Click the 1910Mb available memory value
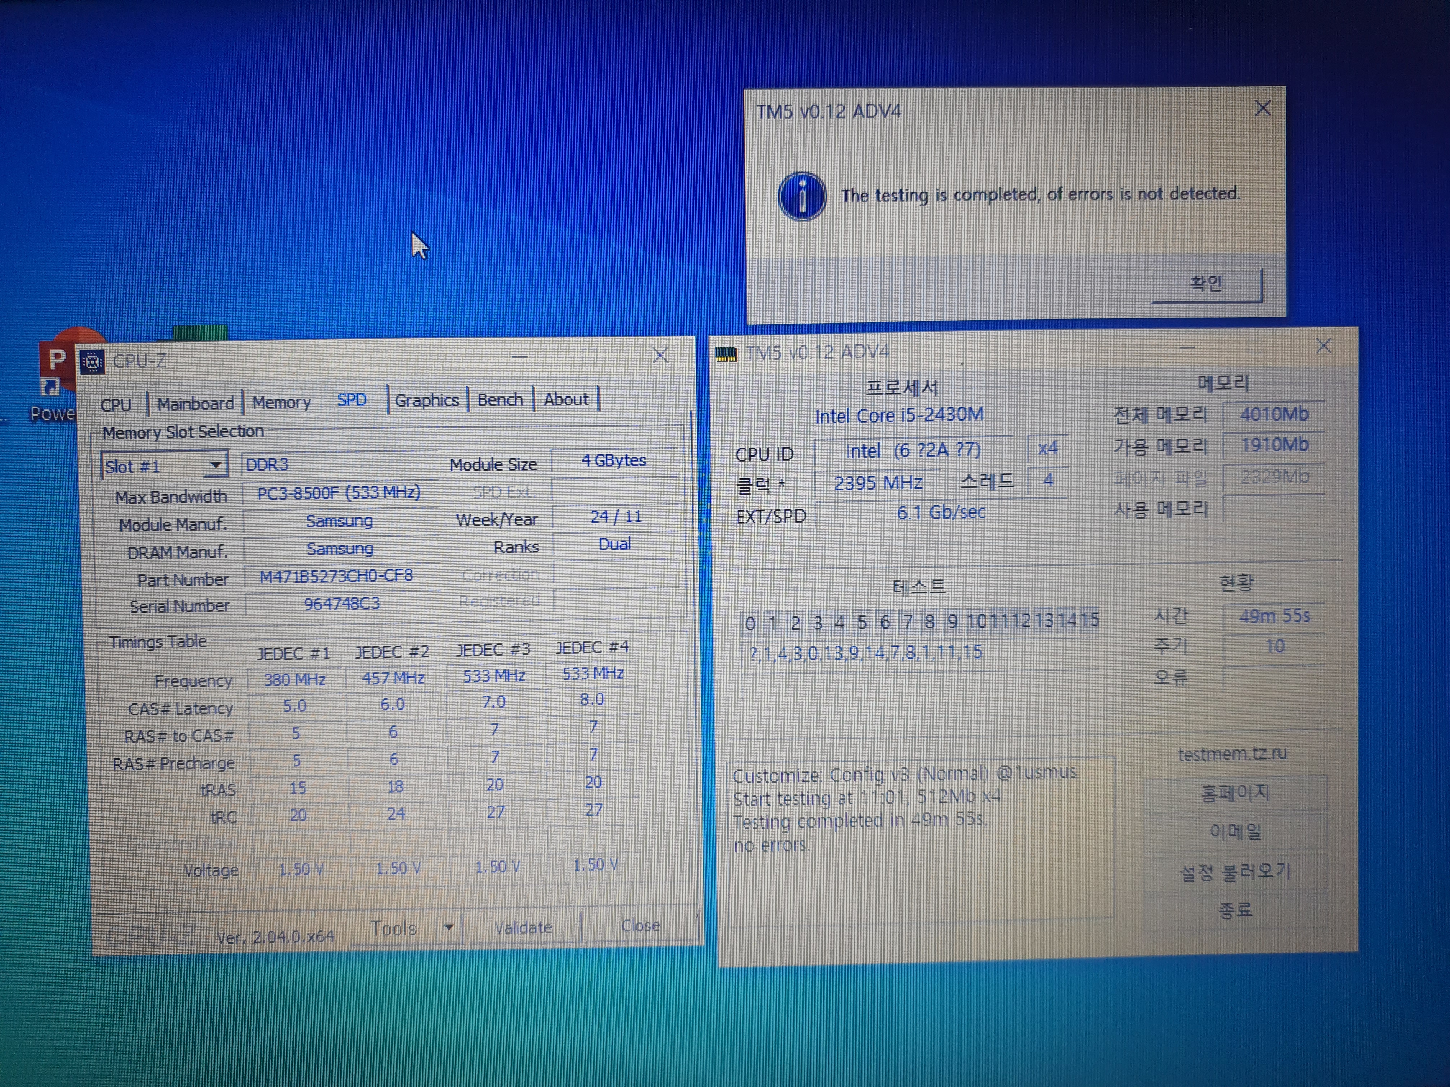The height and width of the screenshot is (1087, 1450). click(1274, 445)
